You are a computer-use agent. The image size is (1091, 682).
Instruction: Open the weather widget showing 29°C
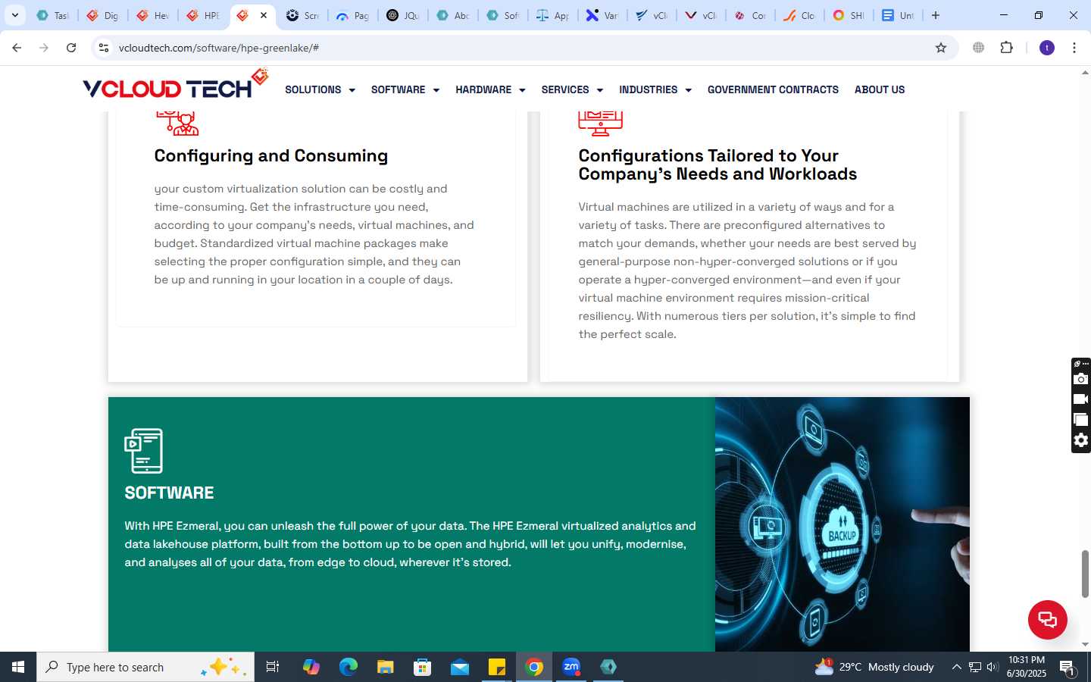click(x=874, y=667)
